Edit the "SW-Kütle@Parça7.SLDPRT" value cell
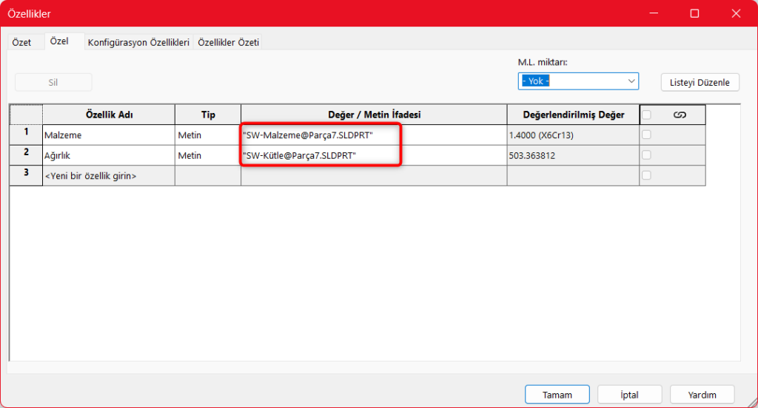The height and width of the screenshot is (408, 758). [374, 155]
